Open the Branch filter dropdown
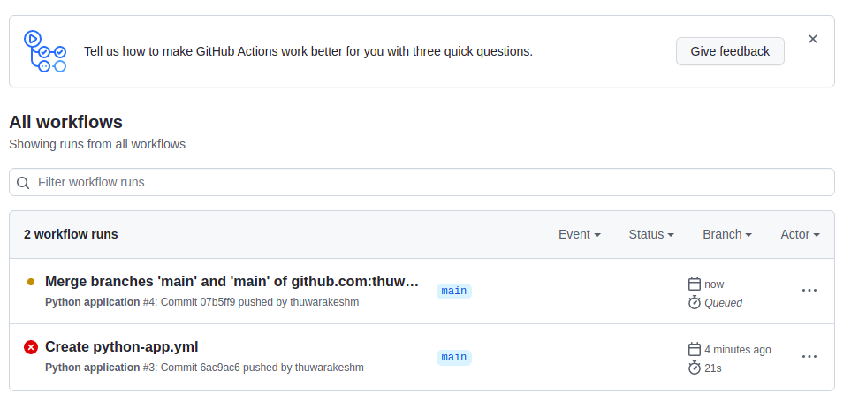851x417 pixels. 727,234
